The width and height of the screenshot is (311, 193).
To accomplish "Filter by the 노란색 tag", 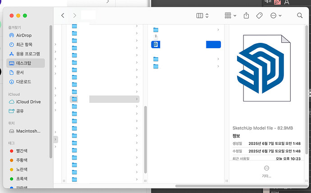I will click(x=18, y=170).
